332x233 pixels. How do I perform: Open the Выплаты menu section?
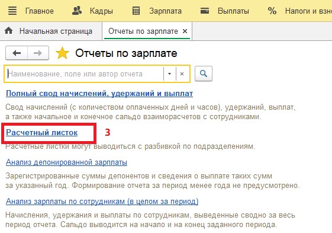pos(233,11)
